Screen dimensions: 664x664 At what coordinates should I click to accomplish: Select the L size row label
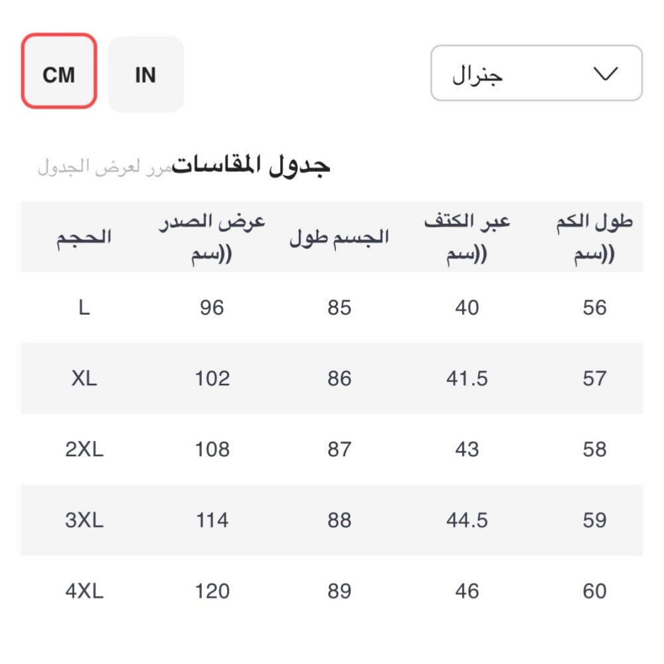tap(84, 308)
